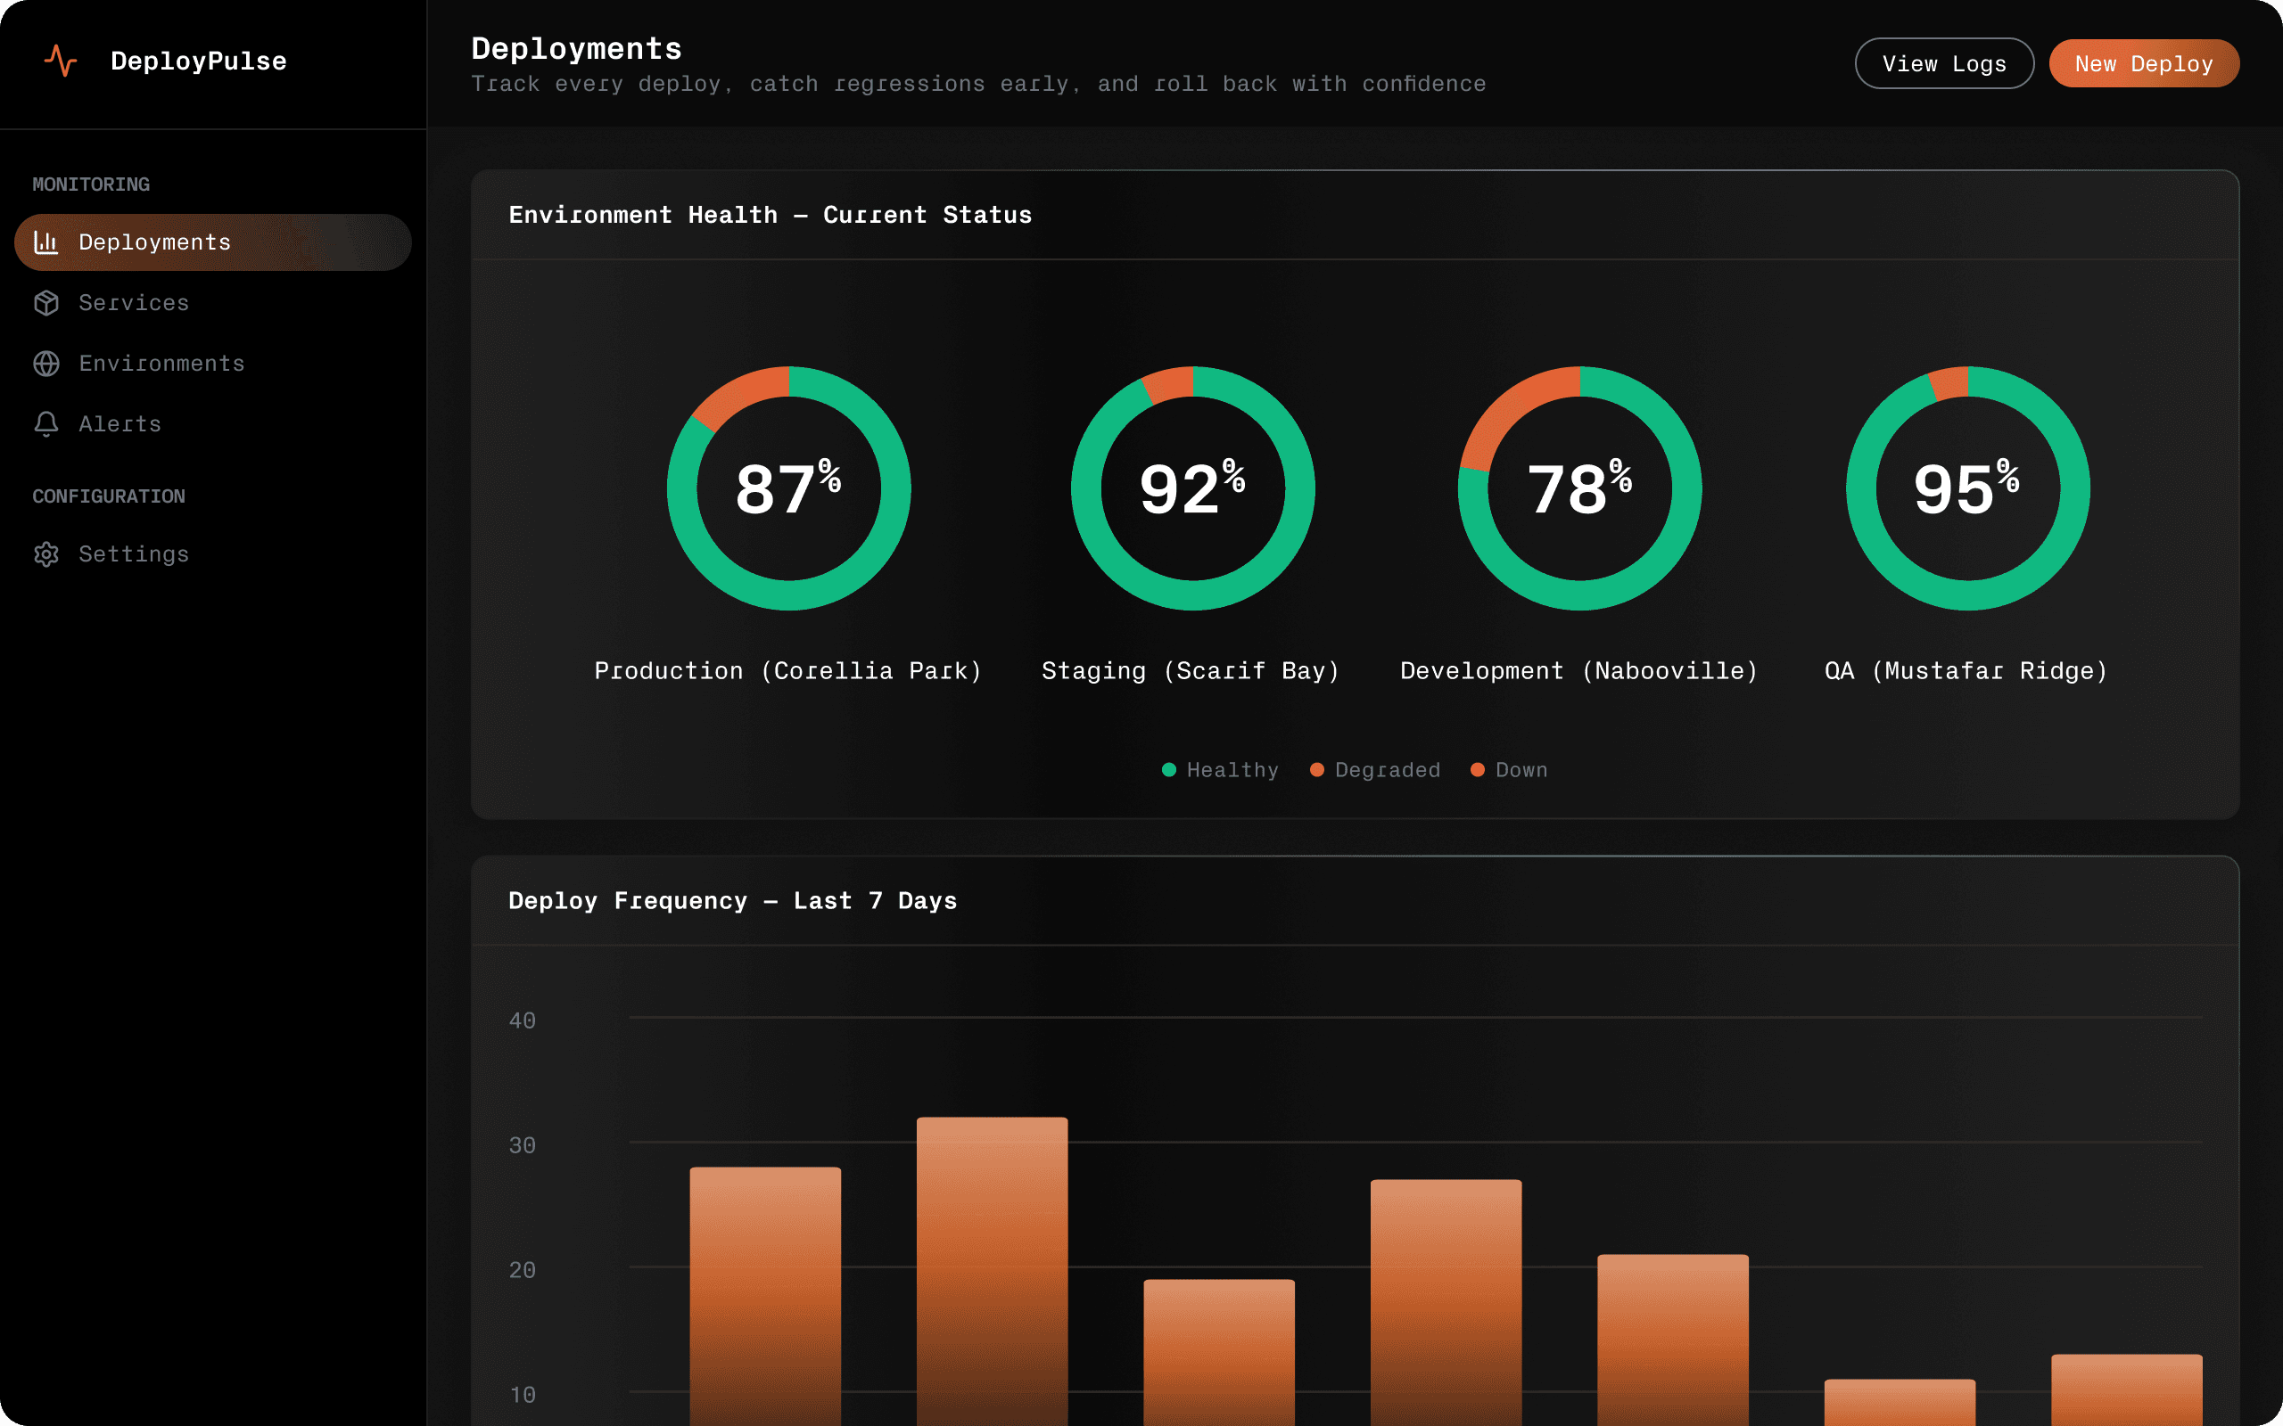The width and height of the screenshot is (2283, 1426).
Task: Start a New Deploy
Action: [2143, 63]
